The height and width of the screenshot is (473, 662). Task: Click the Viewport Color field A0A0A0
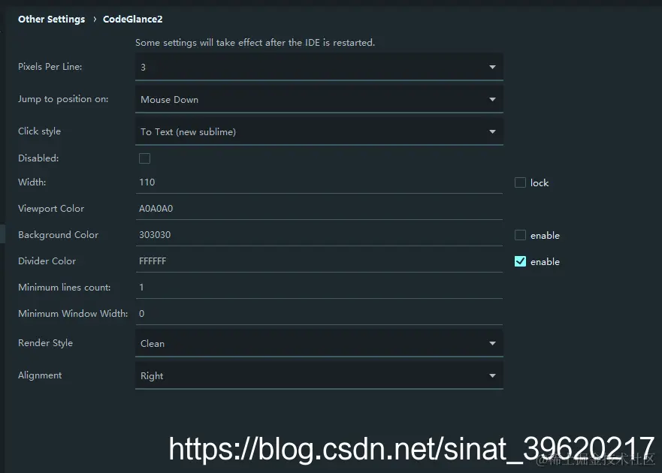click(319, 209)
